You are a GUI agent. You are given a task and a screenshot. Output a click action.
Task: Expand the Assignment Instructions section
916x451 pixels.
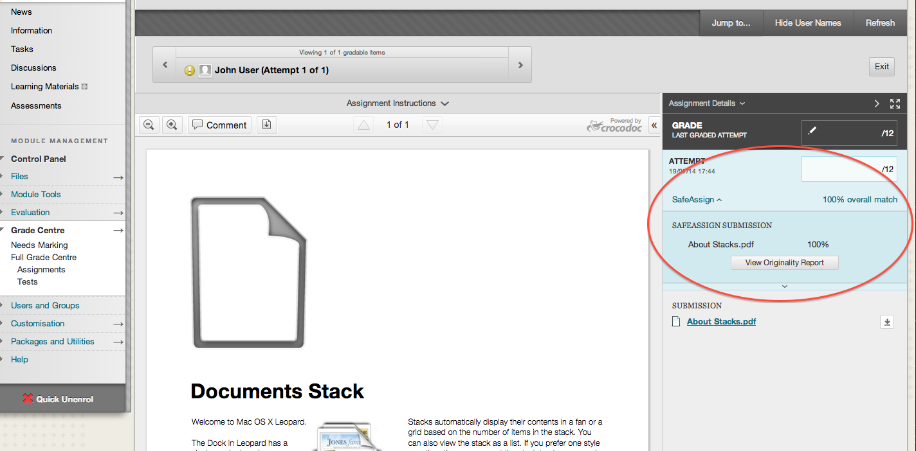(x=398, y=103)
